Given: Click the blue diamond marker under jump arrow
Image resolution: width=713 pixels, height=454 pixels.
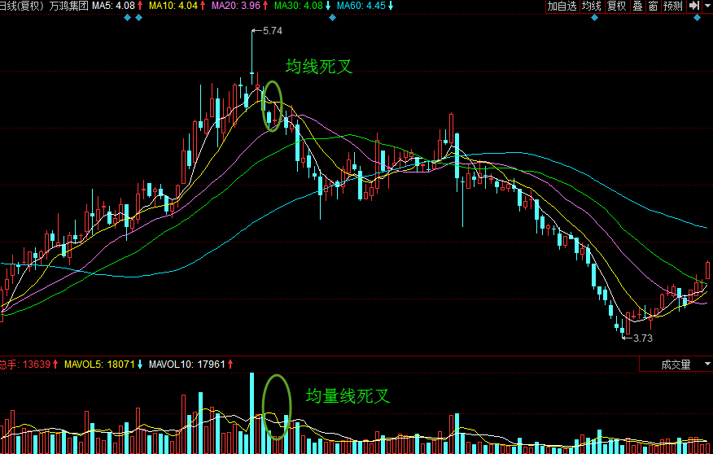Looking at the screenshot, I should [697, 17].
